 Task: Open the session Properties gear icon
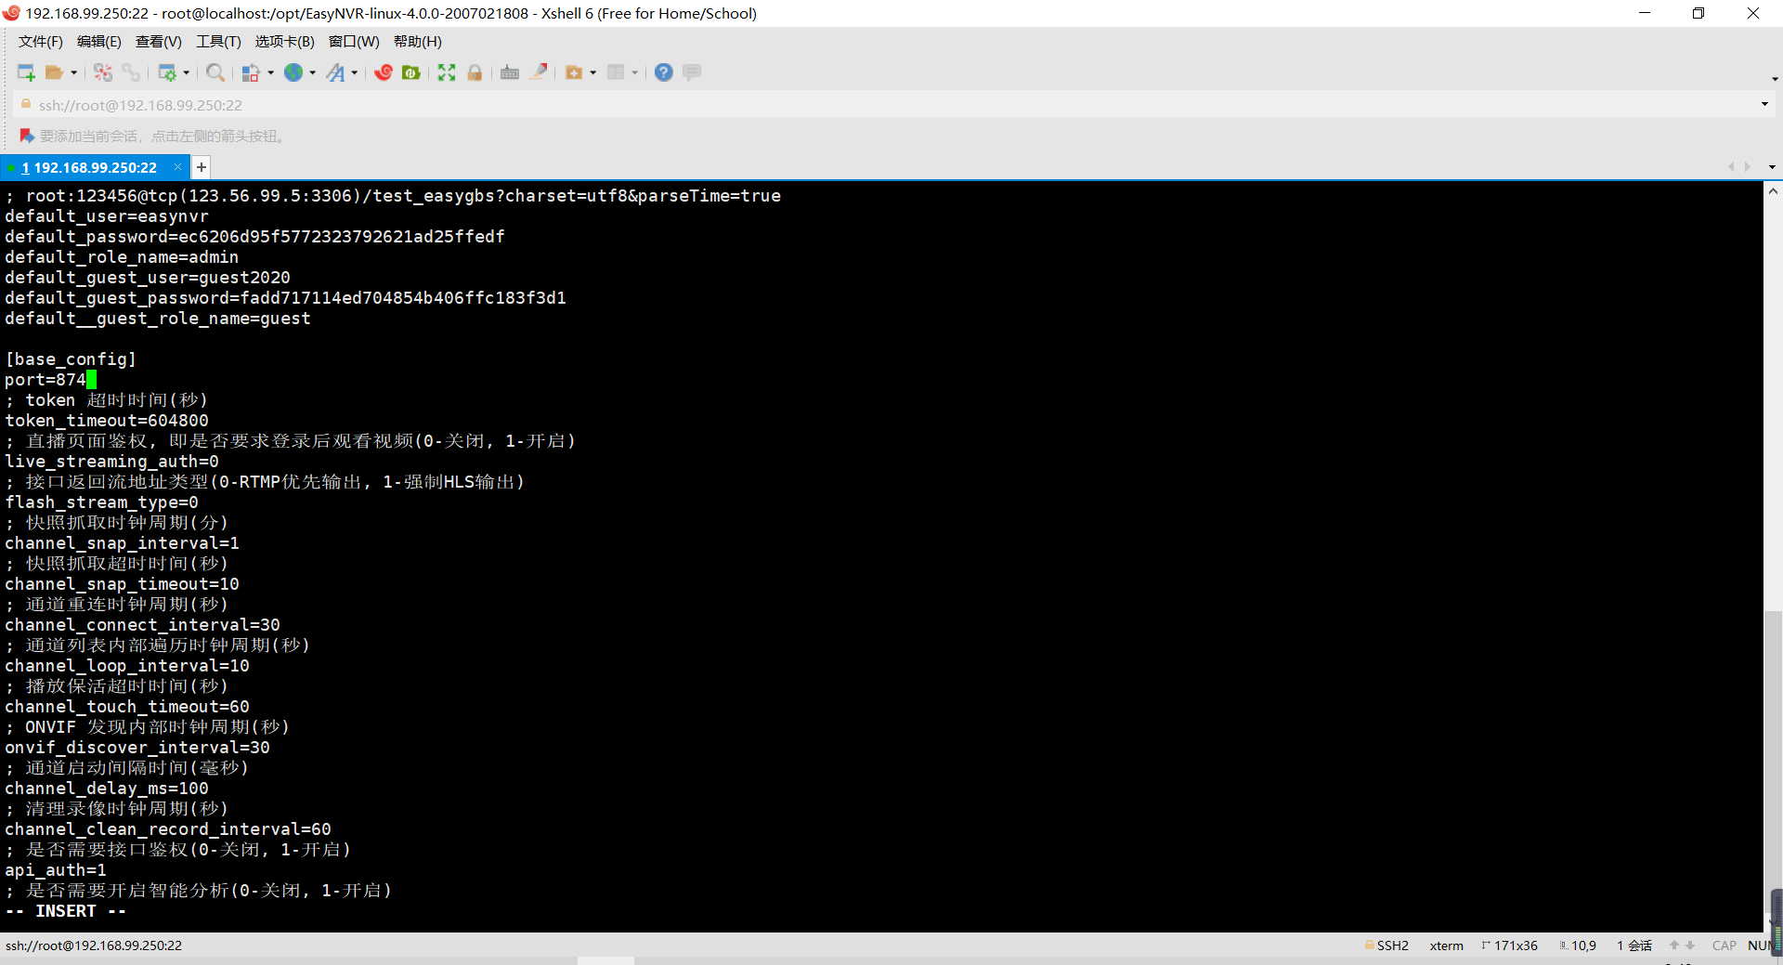click(167, 72)
